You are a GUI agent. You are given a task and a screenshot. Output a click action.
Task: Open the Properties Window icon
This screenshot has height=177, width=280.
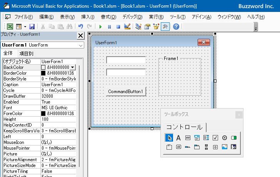click(x=147, y=27)
